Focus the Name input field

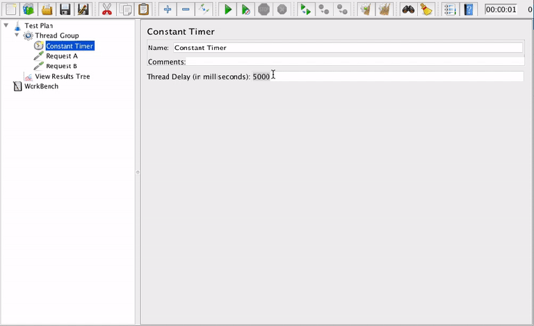pos(348,48)
